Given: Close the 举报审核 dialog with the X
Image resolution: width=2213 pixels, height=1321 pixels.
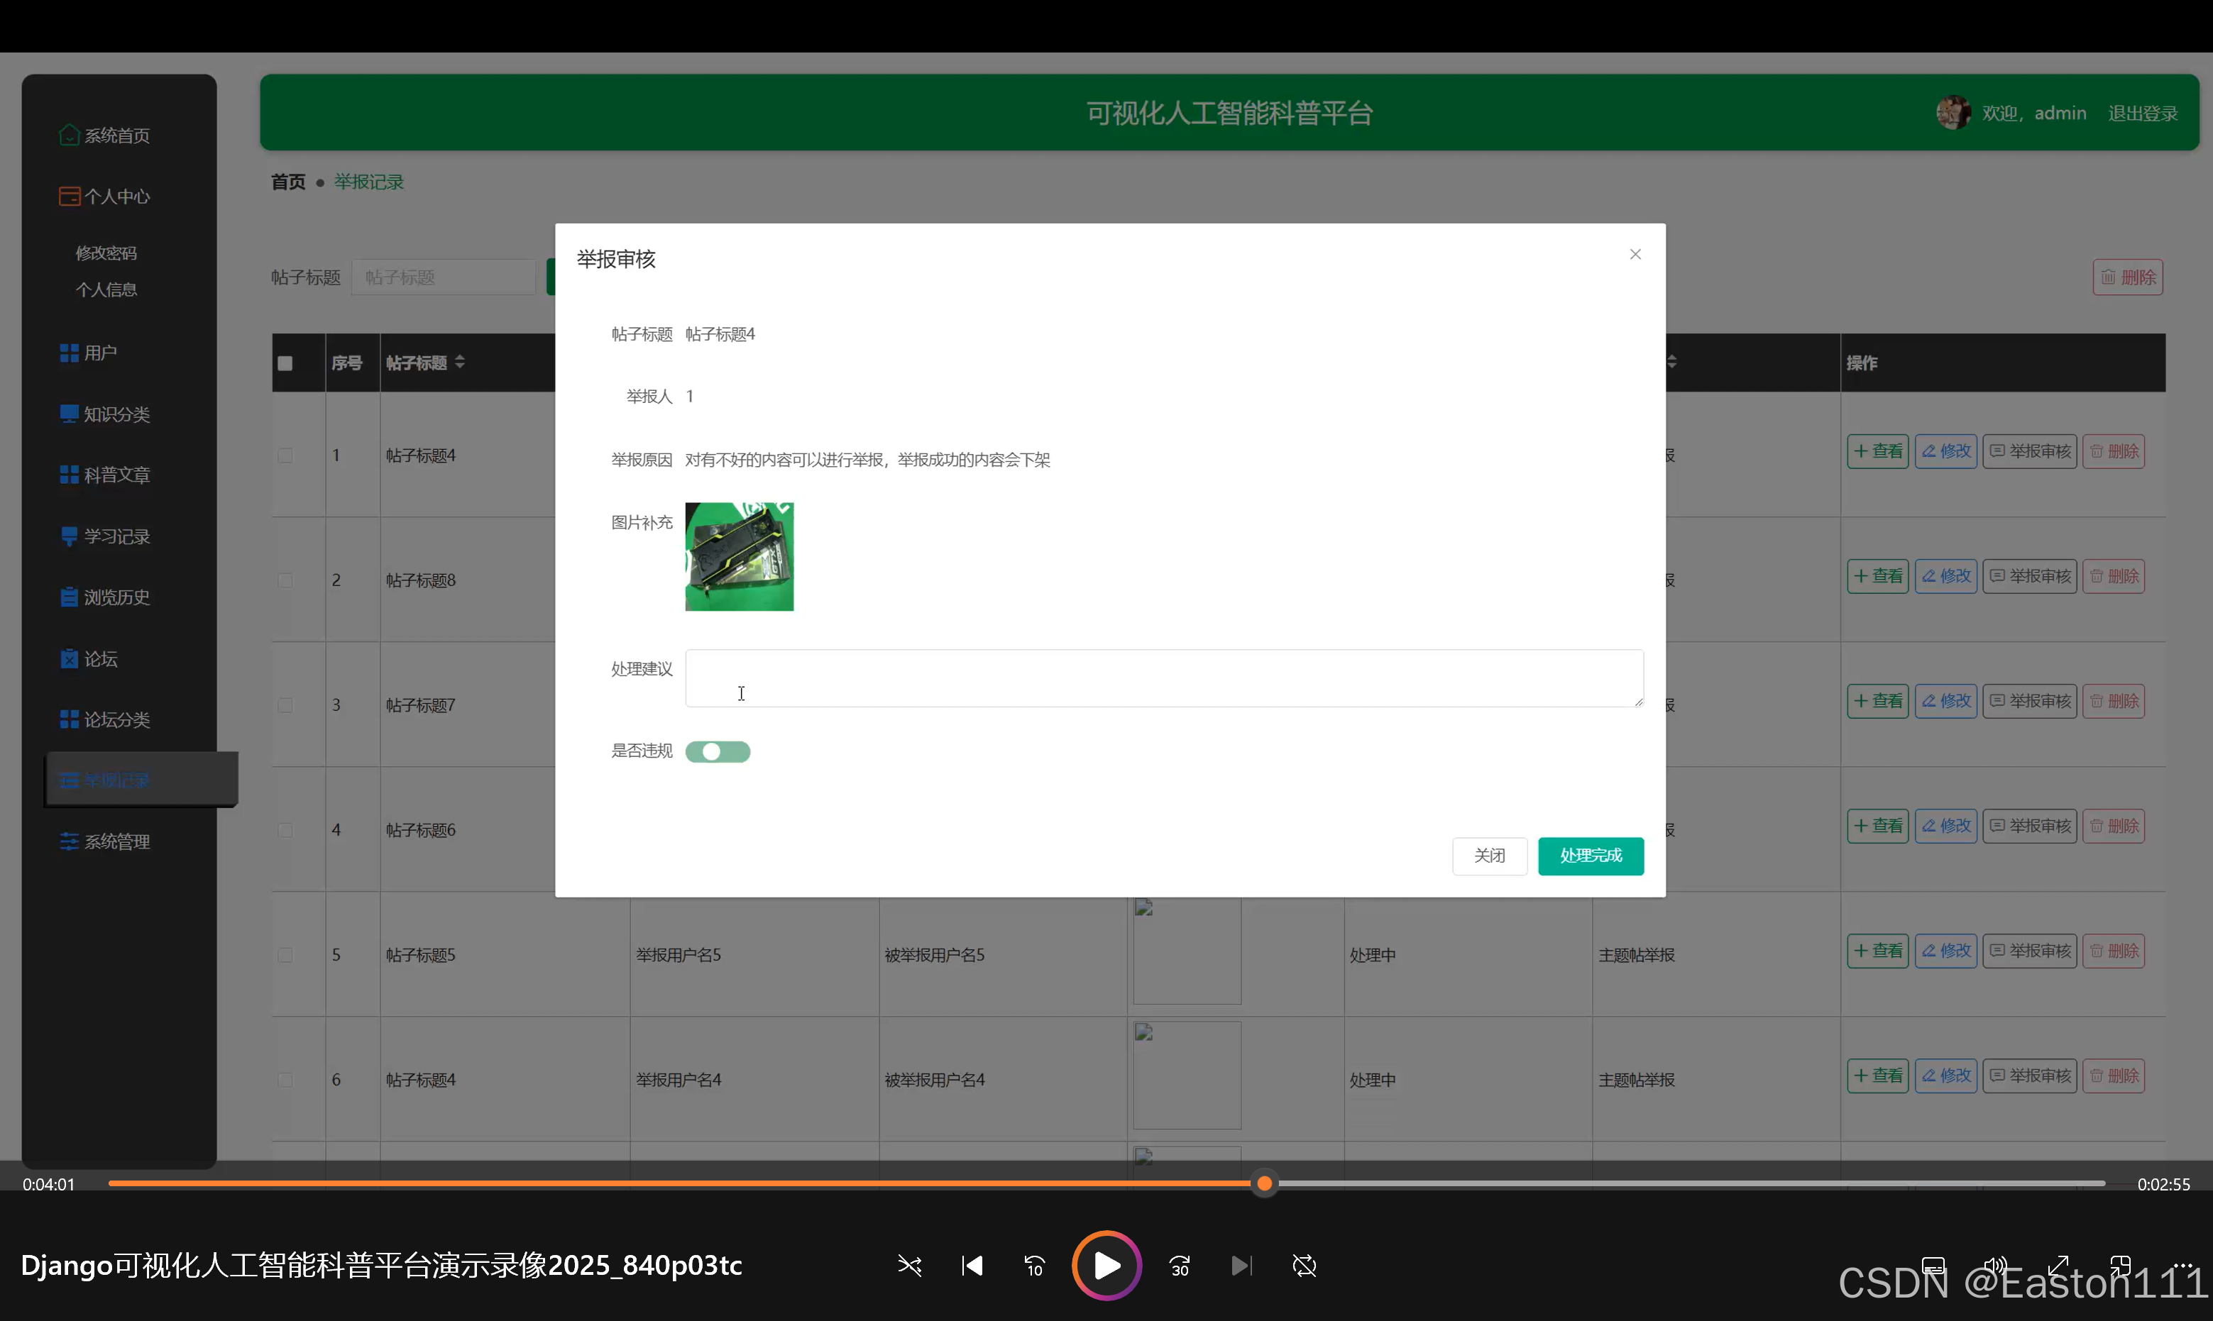Looking at the screenshot, I should (x=1635, y=255).
